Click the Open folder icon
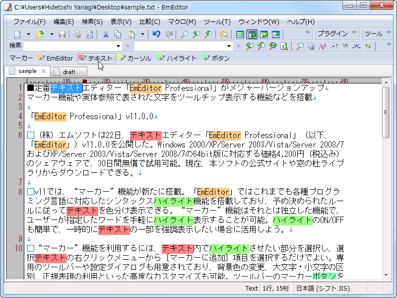Image resolution: width=397 pixels, height=298 pixels. [41, 34]
